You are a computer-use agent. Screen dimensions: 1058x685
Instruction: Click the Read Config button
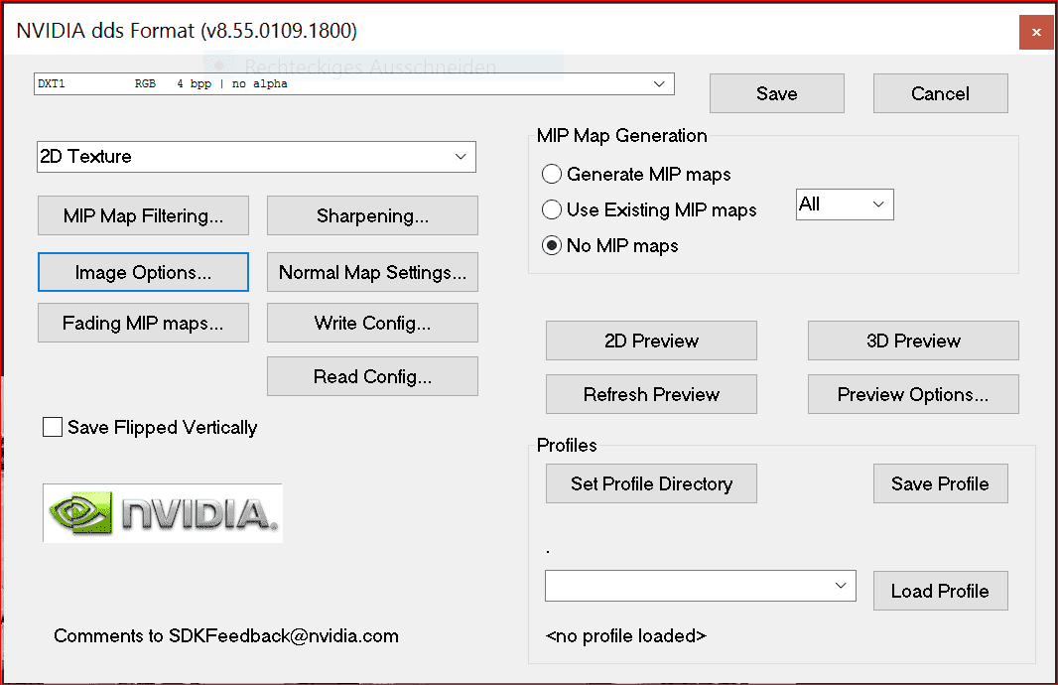pos(372,376)
